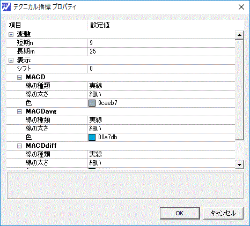Click the scrollbar up arrow
250x226 pixels.
click(x=239, y=35)
